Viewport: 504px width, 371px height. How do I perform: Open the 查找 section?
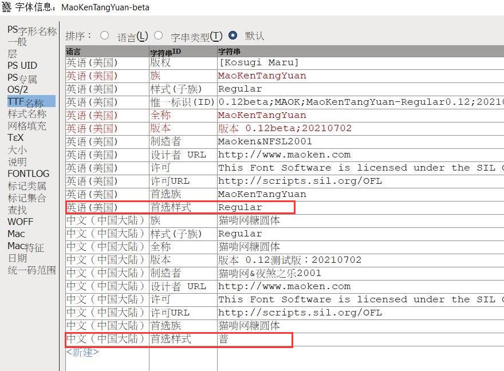(17, 210)
